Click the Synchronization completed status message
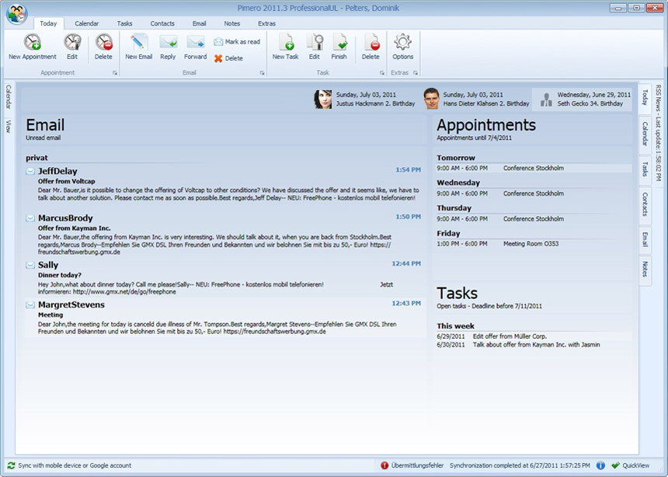Viewport: 668px width, 477px height. (x=520, y=465)
